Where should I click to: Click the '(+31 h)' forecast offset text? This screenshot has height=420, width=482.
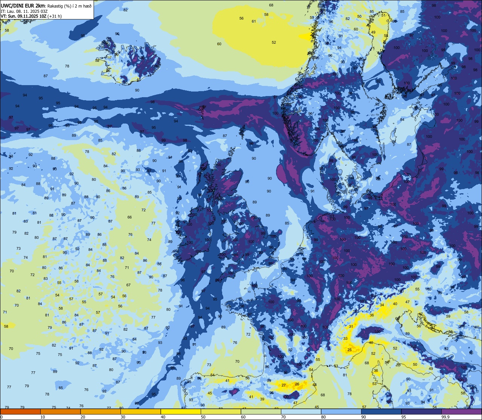tap(55, 16)
